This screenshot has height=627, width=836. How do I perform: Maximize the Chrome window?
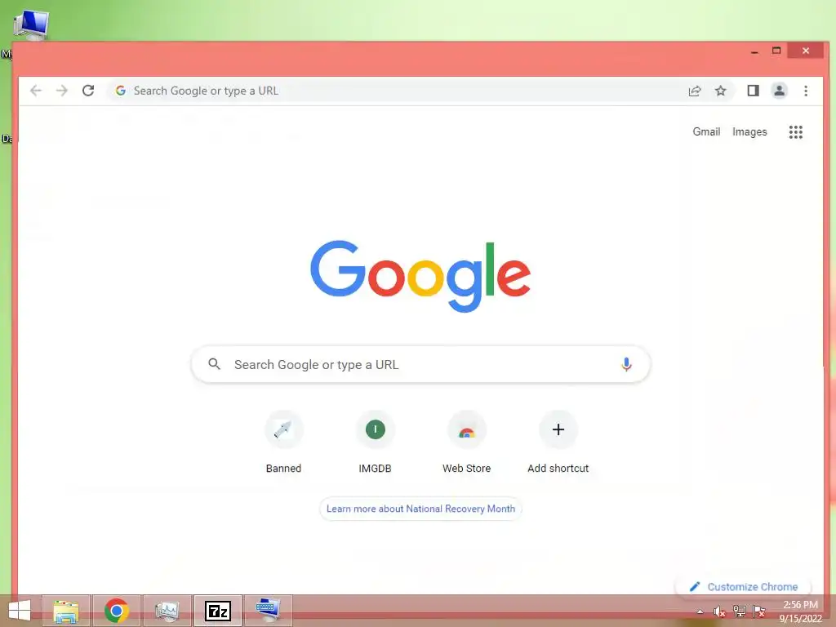tap(777, 51)
